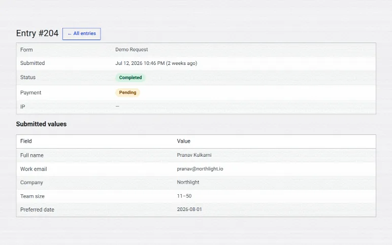Select the Entry #204 heading
This screenshot has height=245, width=392.
[37, 33]
